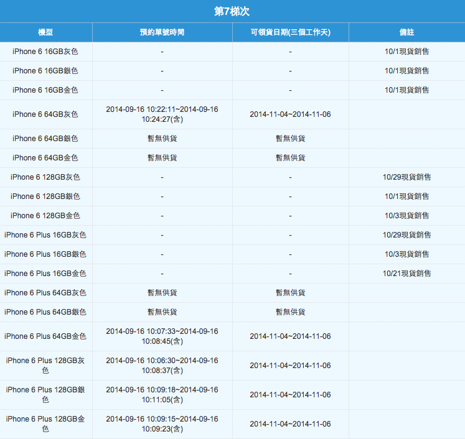Image resolution: width=465 pixels, height=439 pixels.
Task: Select the iPhone 6 Plus 128GB銀色 model cell
Action: coord(45,395)
